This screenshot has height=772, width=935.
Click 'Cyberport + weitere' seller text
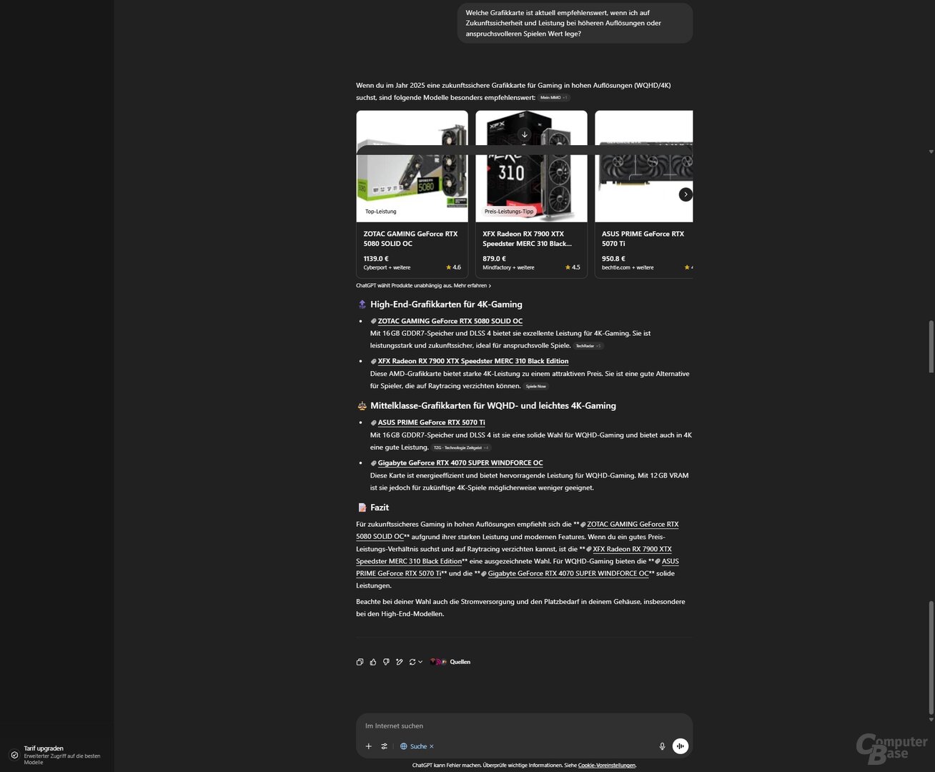click(387, 267)
